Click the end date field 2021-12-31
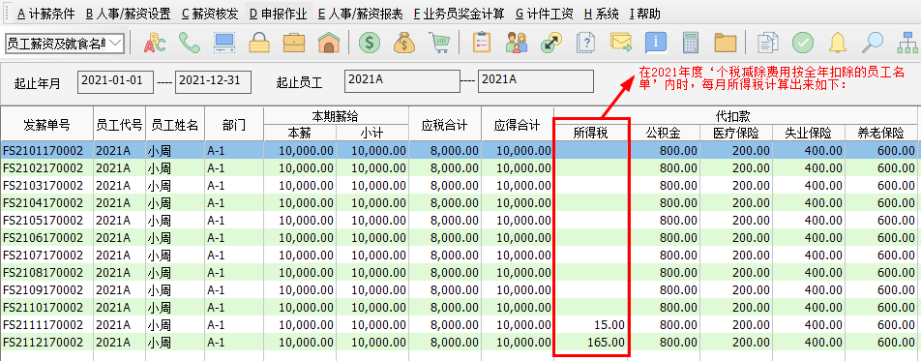 213,81
